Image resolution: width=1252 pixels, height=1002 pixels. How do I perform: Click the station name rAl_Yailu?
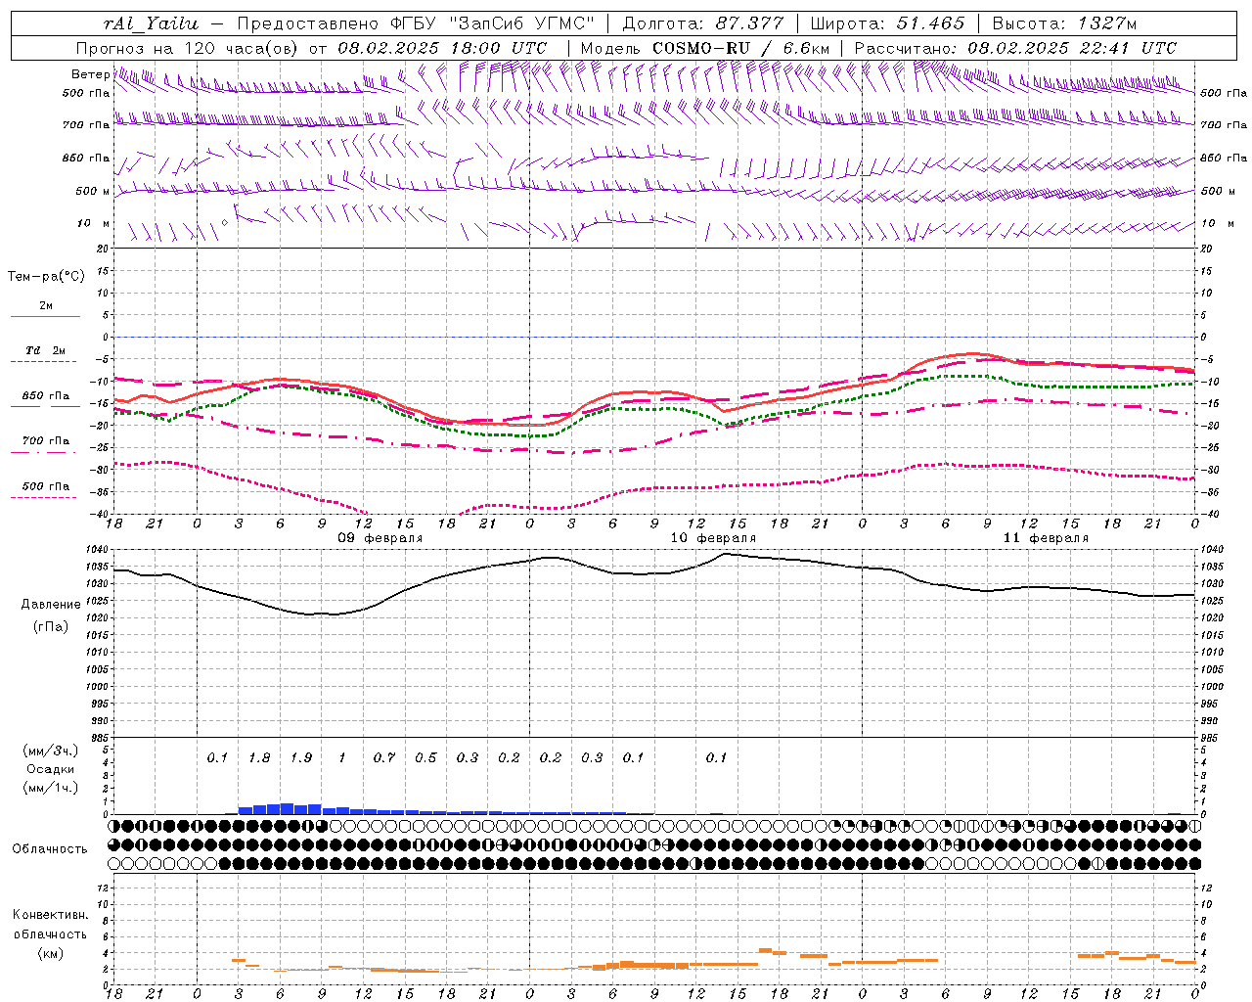pos(150,23)
